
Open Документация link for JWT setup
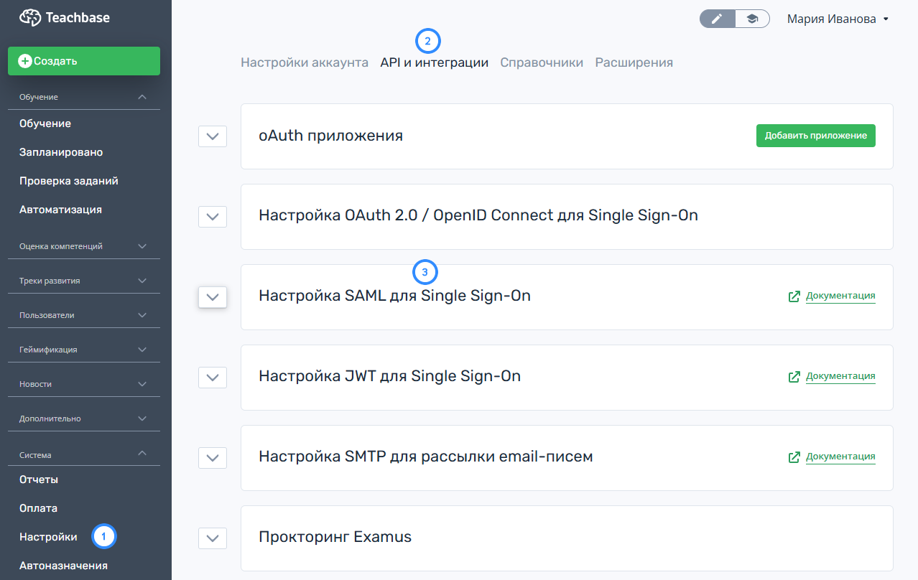(x=840, y=376)
